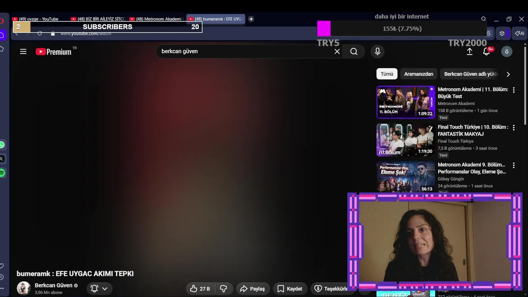Clear the search text with X icon
The width and height of the screenshot is (528, 297).
(x=337, y=52)
